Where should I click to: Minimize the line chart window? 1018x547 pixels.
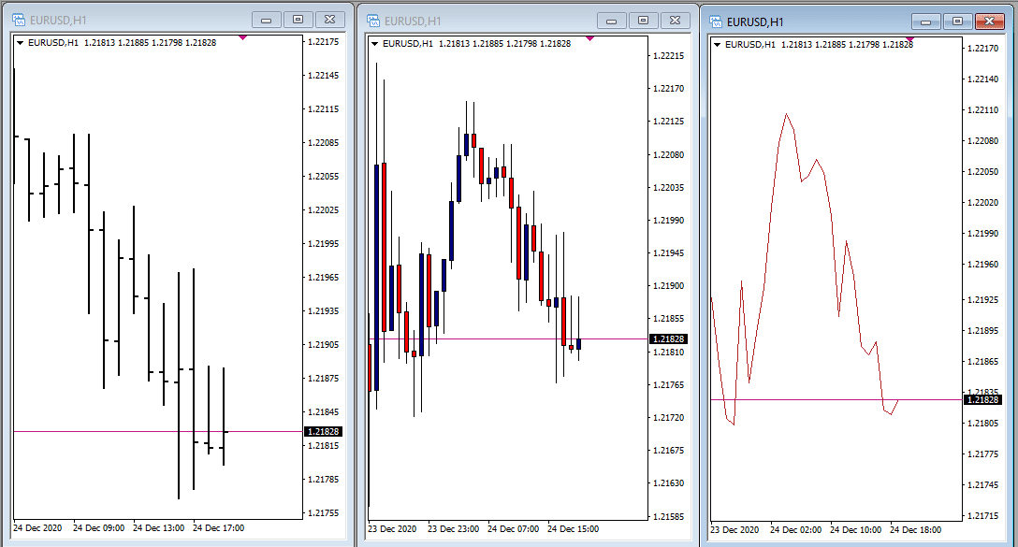925,22
